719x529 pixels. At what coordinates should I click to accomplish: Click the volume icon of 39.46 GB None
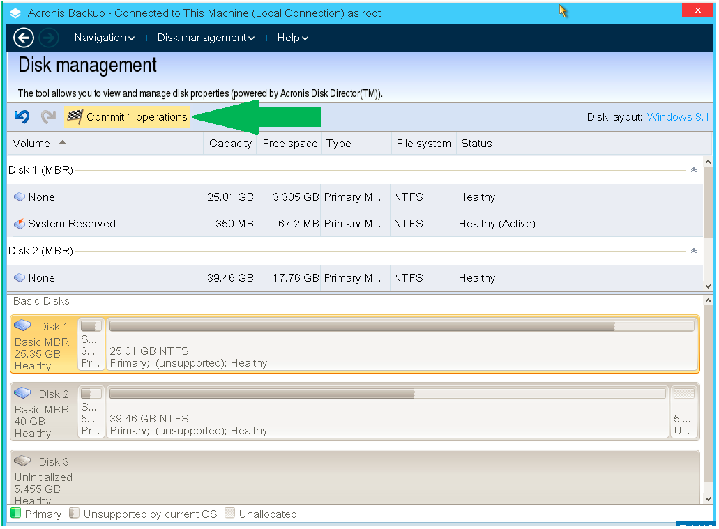[x=20, y=278]
